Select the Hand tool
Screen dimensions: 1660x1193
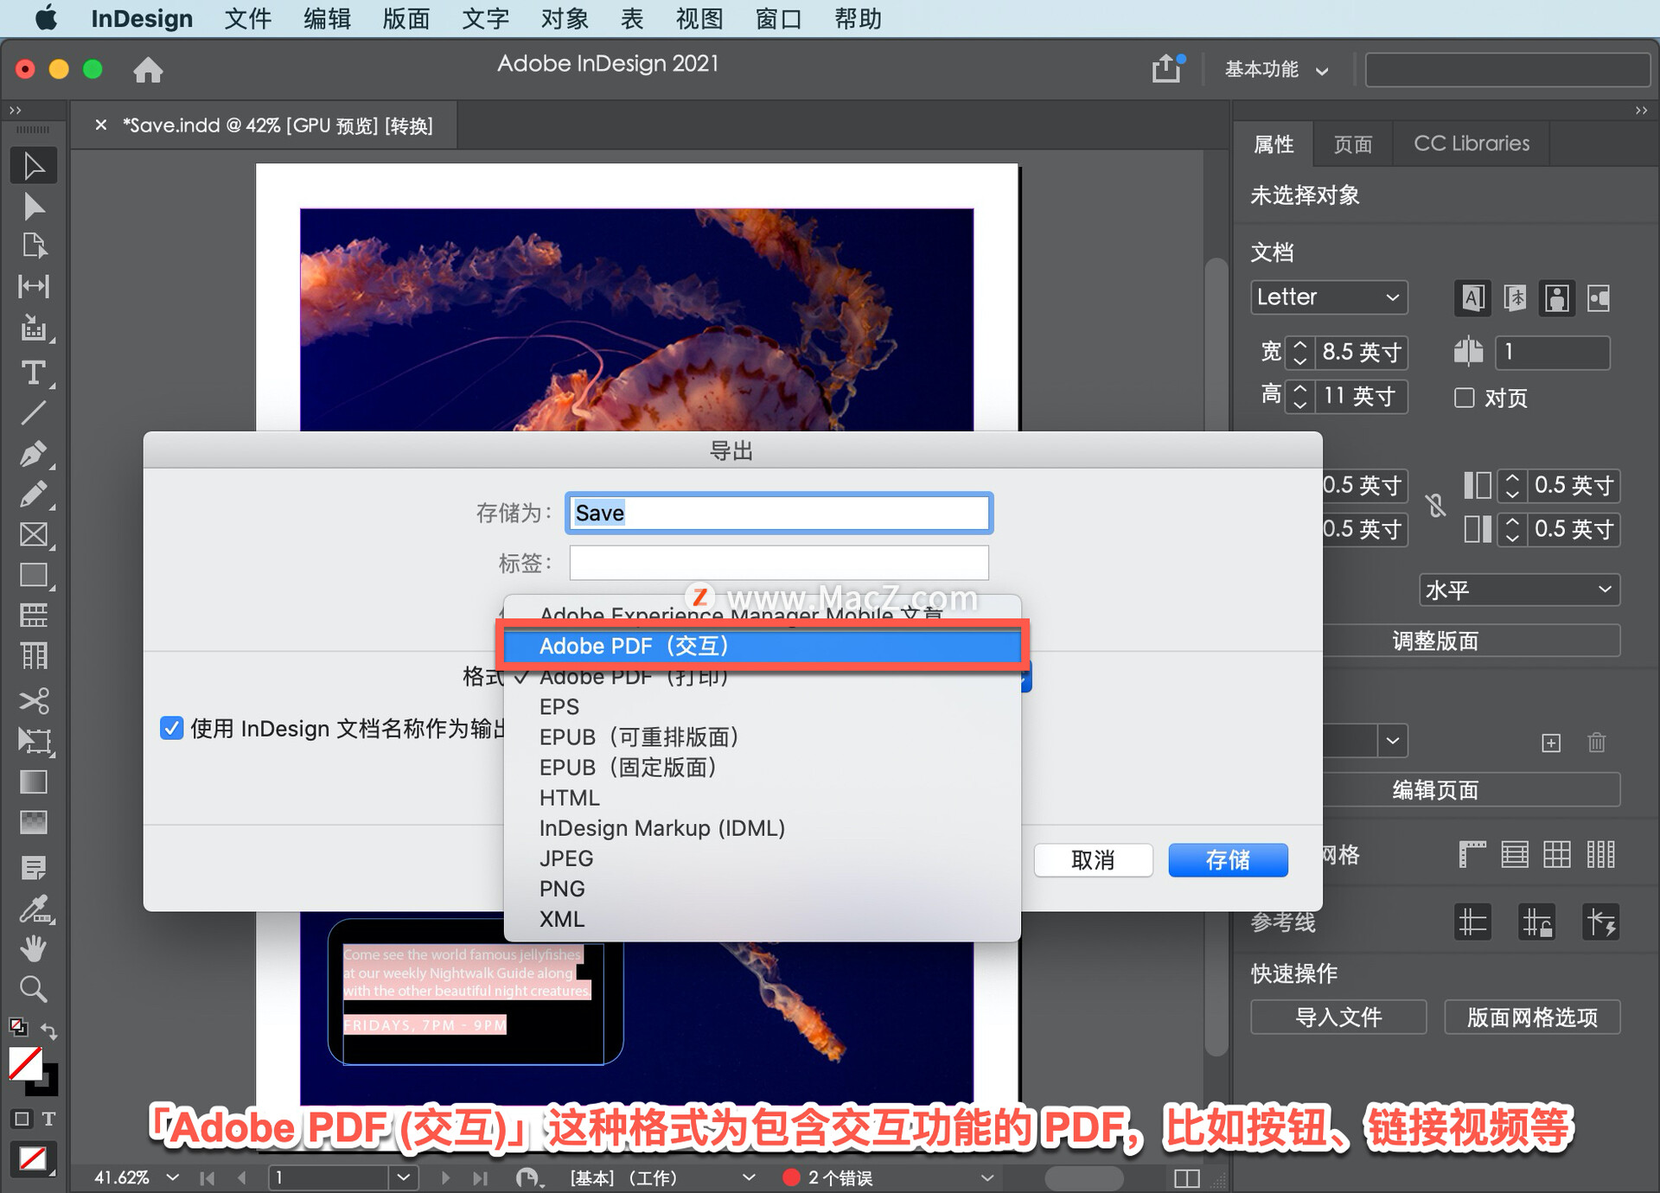coord(34,948)
